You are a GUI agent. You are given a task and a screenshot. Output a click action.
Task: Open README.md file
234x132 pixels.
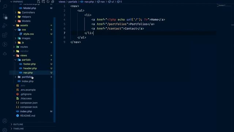[x=28, y=116]
